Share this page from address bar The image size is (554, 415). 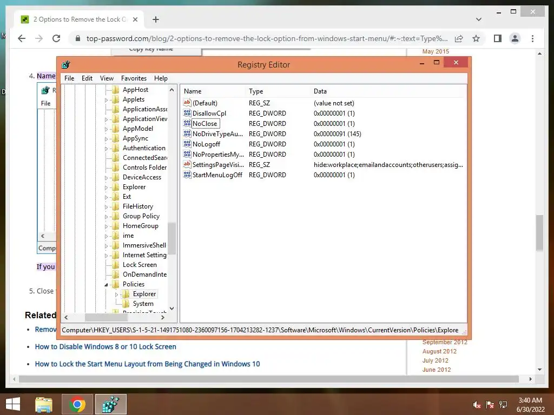[x=459, y=38]
